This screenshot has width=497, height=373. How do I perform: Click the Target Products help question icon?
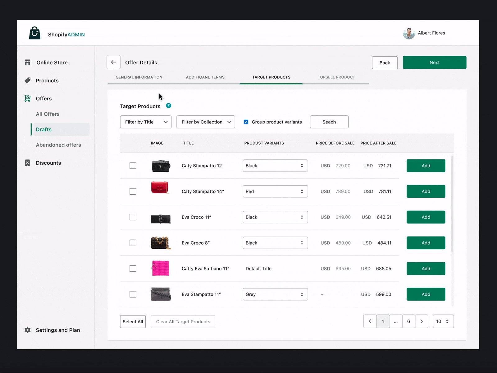169,106
